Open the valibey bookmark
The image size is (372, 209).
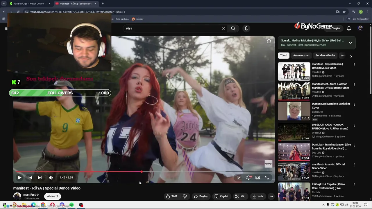[x=137, y=19]
